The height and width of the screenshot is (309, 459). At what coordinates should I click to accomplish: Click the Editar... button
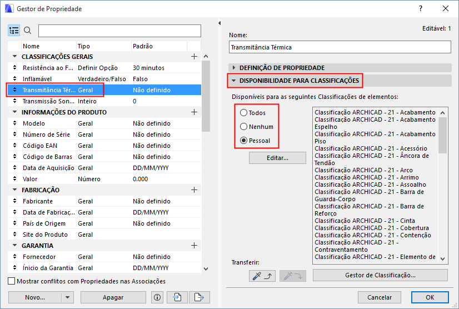[277, 158]
